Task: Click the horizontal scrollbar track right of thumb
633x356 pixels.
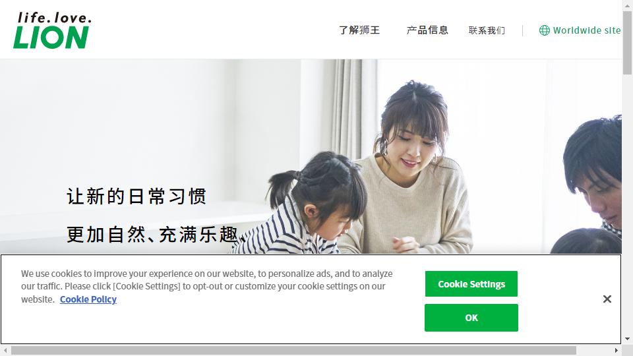Action: click(594, 350)
